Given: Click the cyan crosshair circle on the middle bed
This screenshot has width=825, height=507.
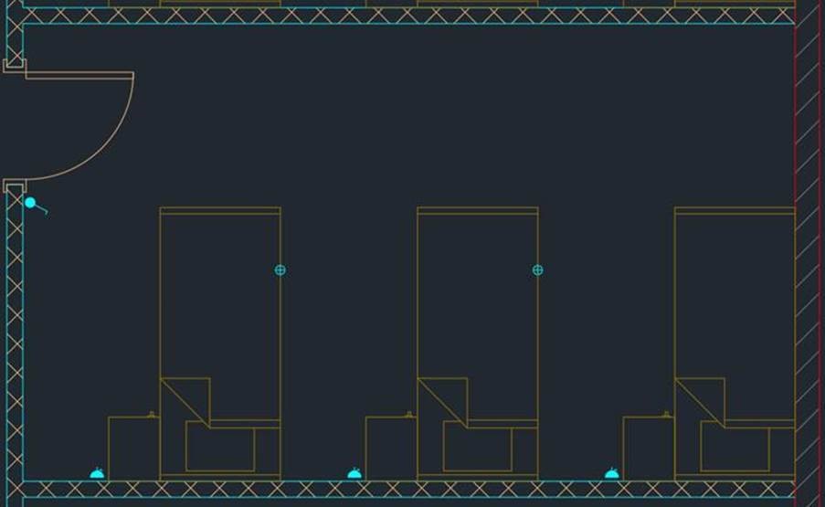Looking at the screenshot, I should 537,269.
